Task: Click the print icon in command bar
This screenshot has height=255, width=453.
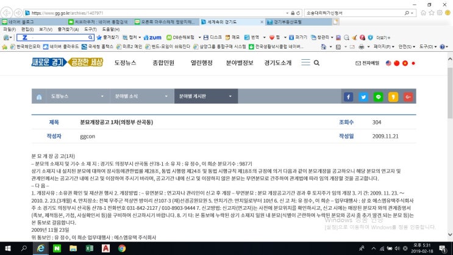Action: [361, 46]
